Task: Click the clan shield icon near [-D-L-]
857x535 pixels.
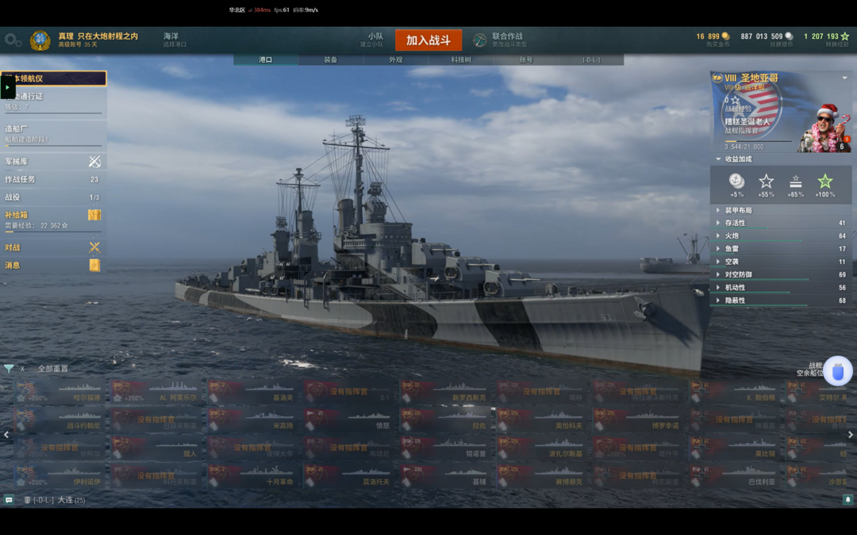Action: pyautogui.click(x=27, y=500)
